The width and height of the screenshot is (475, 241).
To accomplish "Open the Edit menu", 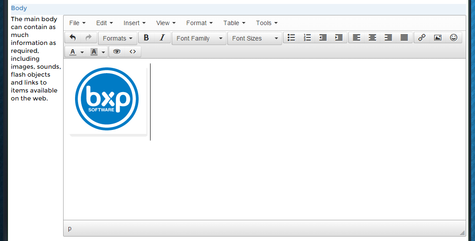I will pyautogui.click(x=105, y=23).
